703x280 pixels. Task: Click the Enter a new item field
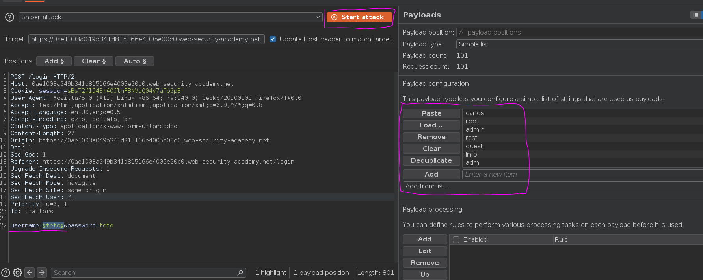click(x=582, y=174)
